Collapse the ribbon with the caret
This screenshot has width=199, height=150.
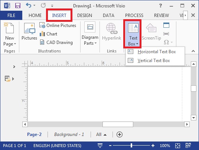(x=193, y=51)
